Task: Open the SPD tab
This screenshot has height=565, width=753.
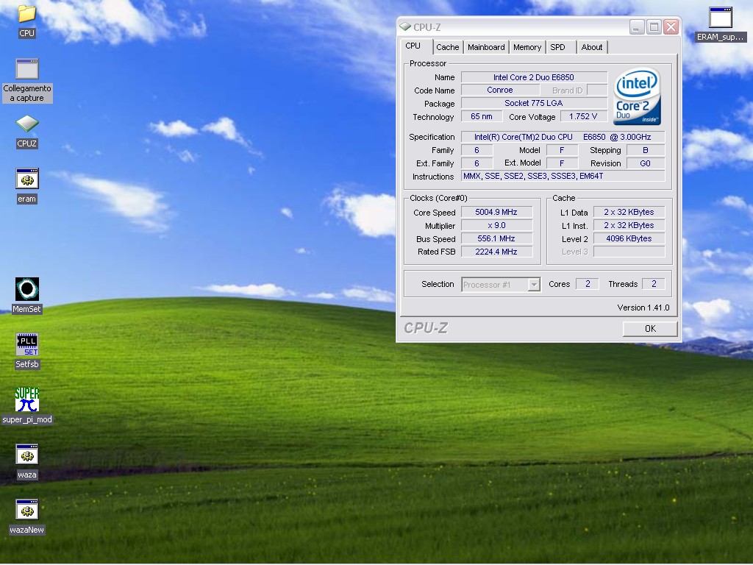Action: (557, 47)
